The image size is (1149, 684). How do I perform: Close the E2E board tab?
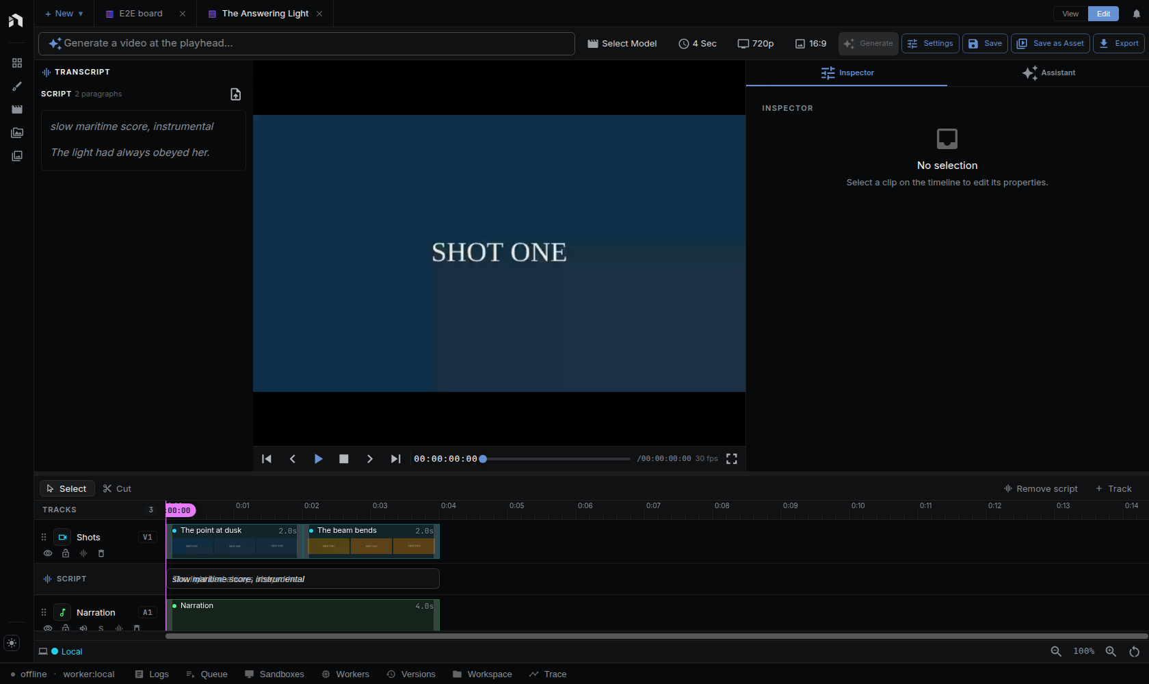click(x=183, y=14)
